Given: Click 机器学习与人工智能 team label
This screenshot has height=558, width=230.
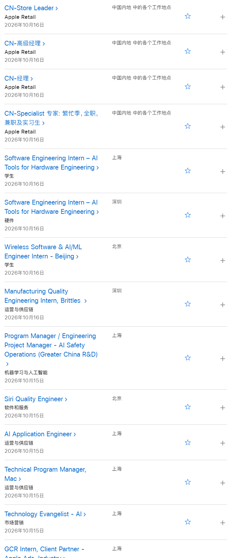Looking at the screenshot, I should click(x=26, y=373).
